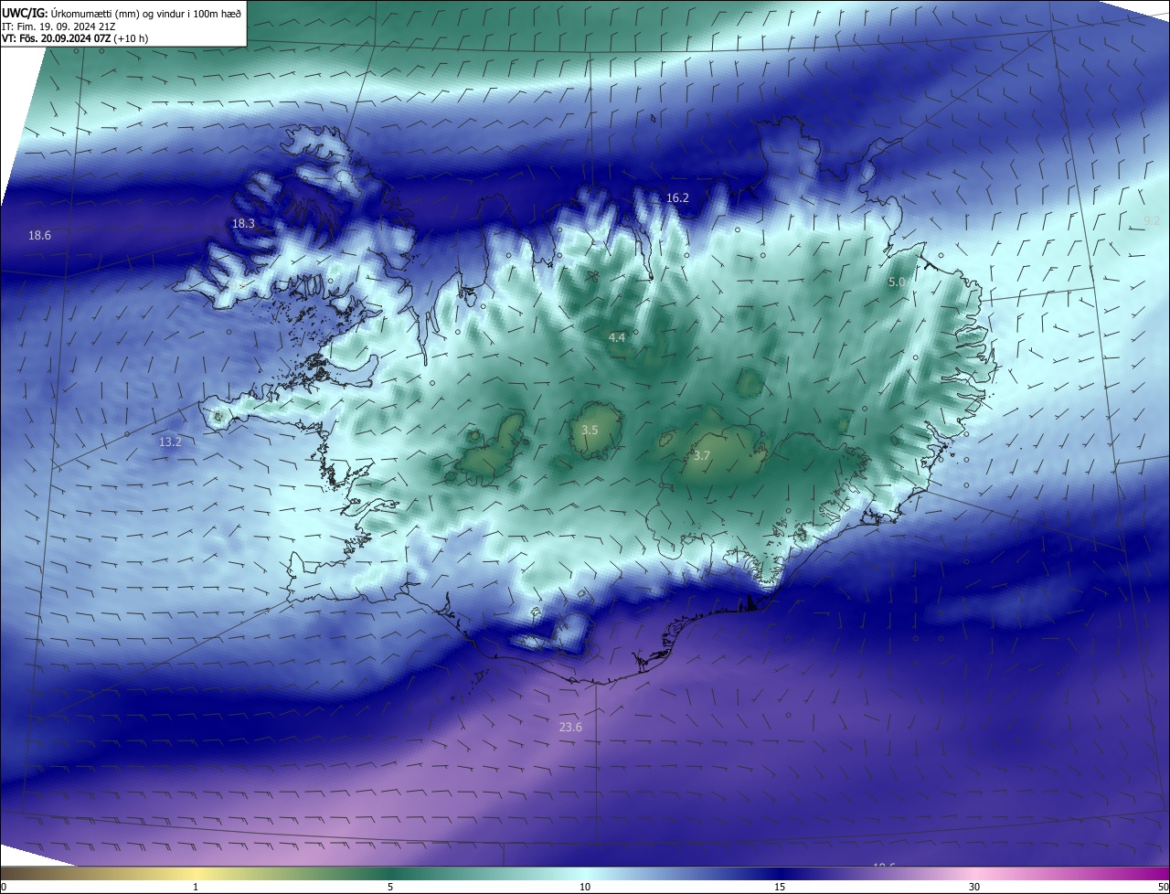Viewport: 1170px width, 894px height.
Task: Click the color scale tick labeled 50
Action: point(1163,887)
